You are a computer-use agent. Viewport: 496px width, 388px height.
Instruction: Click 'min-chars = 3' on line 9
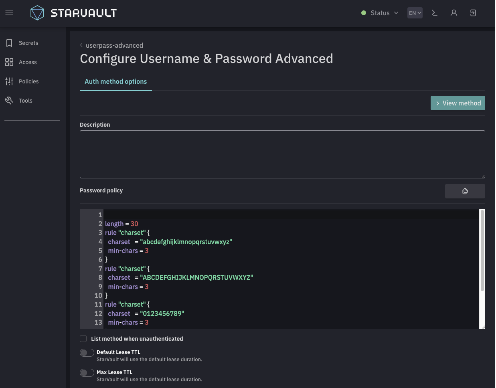pyautogui.click(x=128, y=287)
